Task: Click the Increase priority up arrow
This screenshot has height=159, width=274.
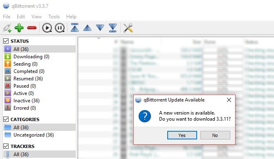Action: point(88,28)
